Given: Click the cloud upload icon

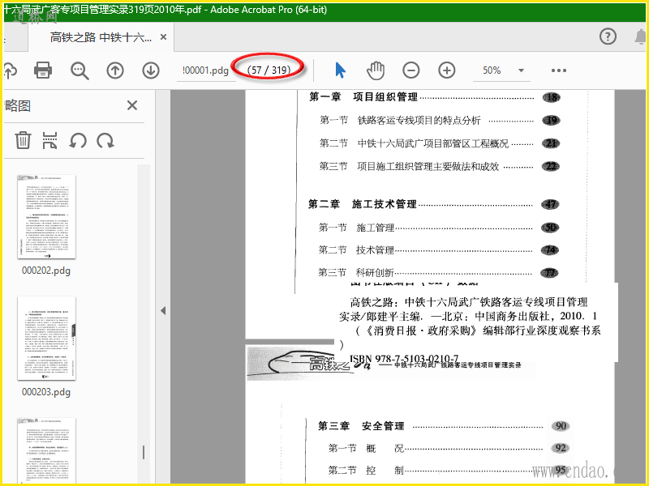Looking at the screenshot, I should coord(10,70).
